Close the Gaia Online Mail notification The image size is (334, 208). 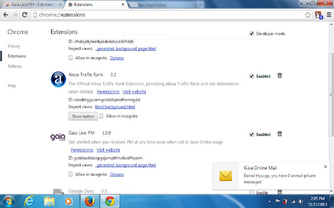[x=326, y=167]
